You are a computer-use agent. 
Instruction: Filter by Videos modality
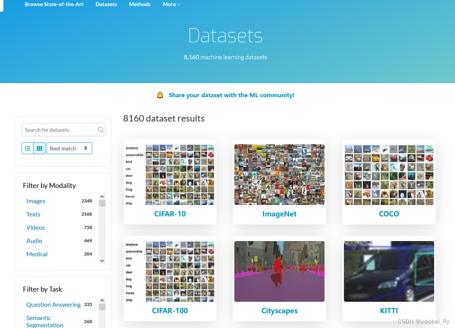[x=36, y=228]
